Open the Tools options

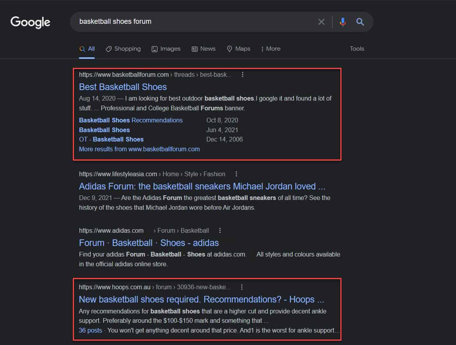coord(357,49)
